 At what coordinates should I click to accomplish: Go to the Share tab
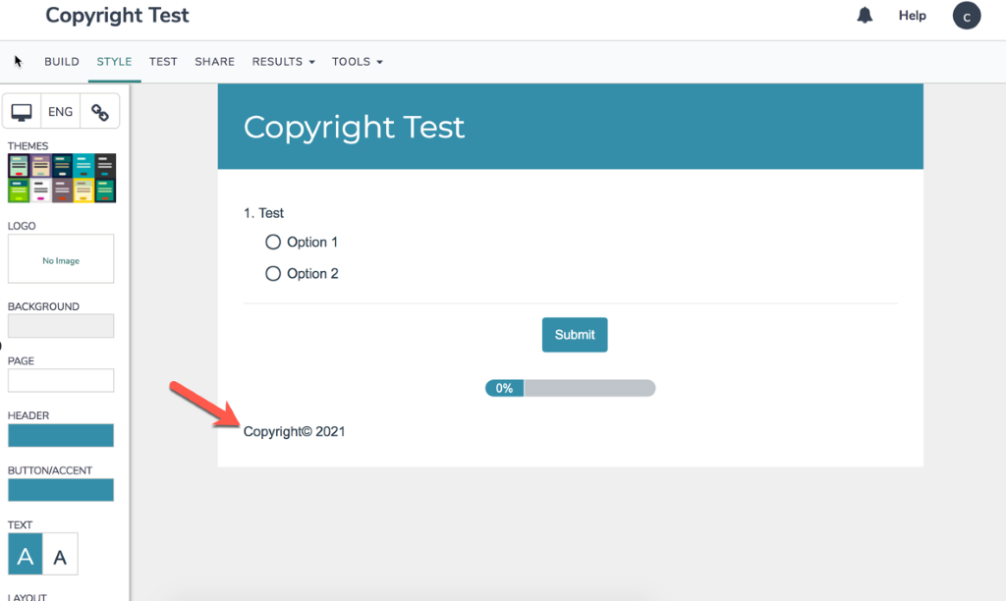pos(214,62)
